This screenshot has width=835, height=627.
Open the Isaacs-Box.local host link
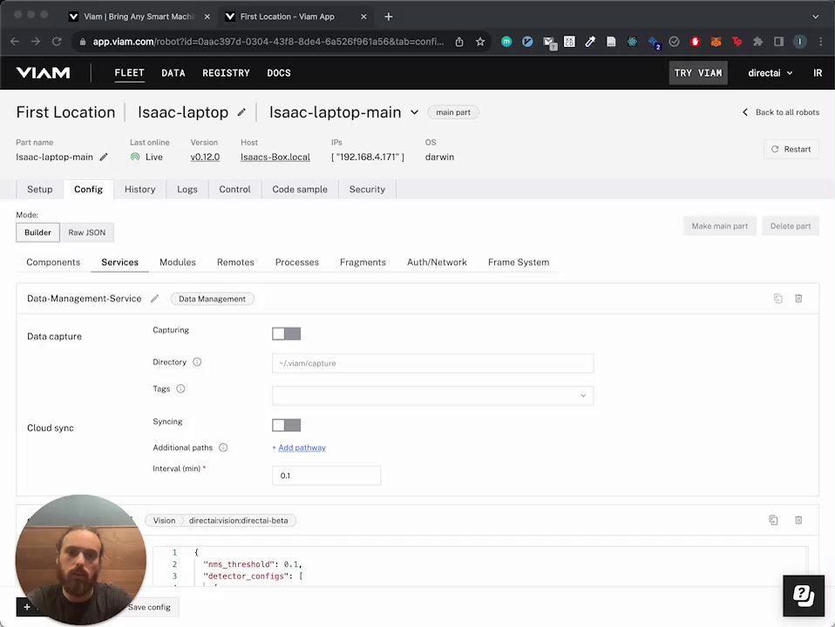(x=275, y=157)
